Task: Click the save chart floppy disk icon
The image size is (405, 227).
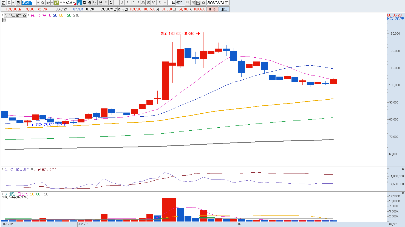Action: pos(198,3)
